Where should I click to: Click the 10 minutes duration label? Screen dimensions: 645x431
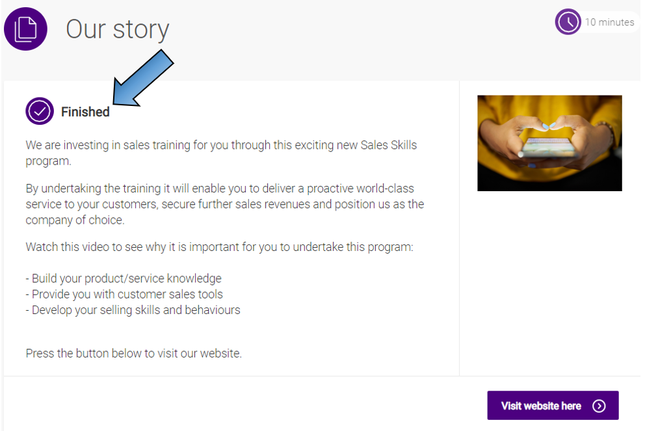click(x=609, y=22)
